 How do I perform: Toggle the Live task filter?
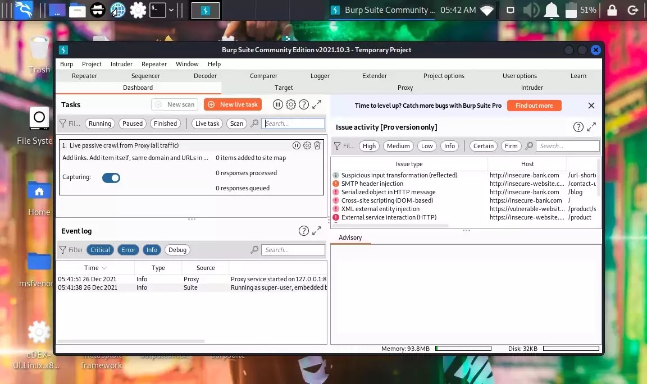207,124
